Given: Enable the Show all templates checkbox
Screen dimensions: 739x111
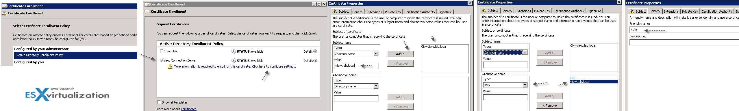Looking at the screenshot, I should (159, 102).
